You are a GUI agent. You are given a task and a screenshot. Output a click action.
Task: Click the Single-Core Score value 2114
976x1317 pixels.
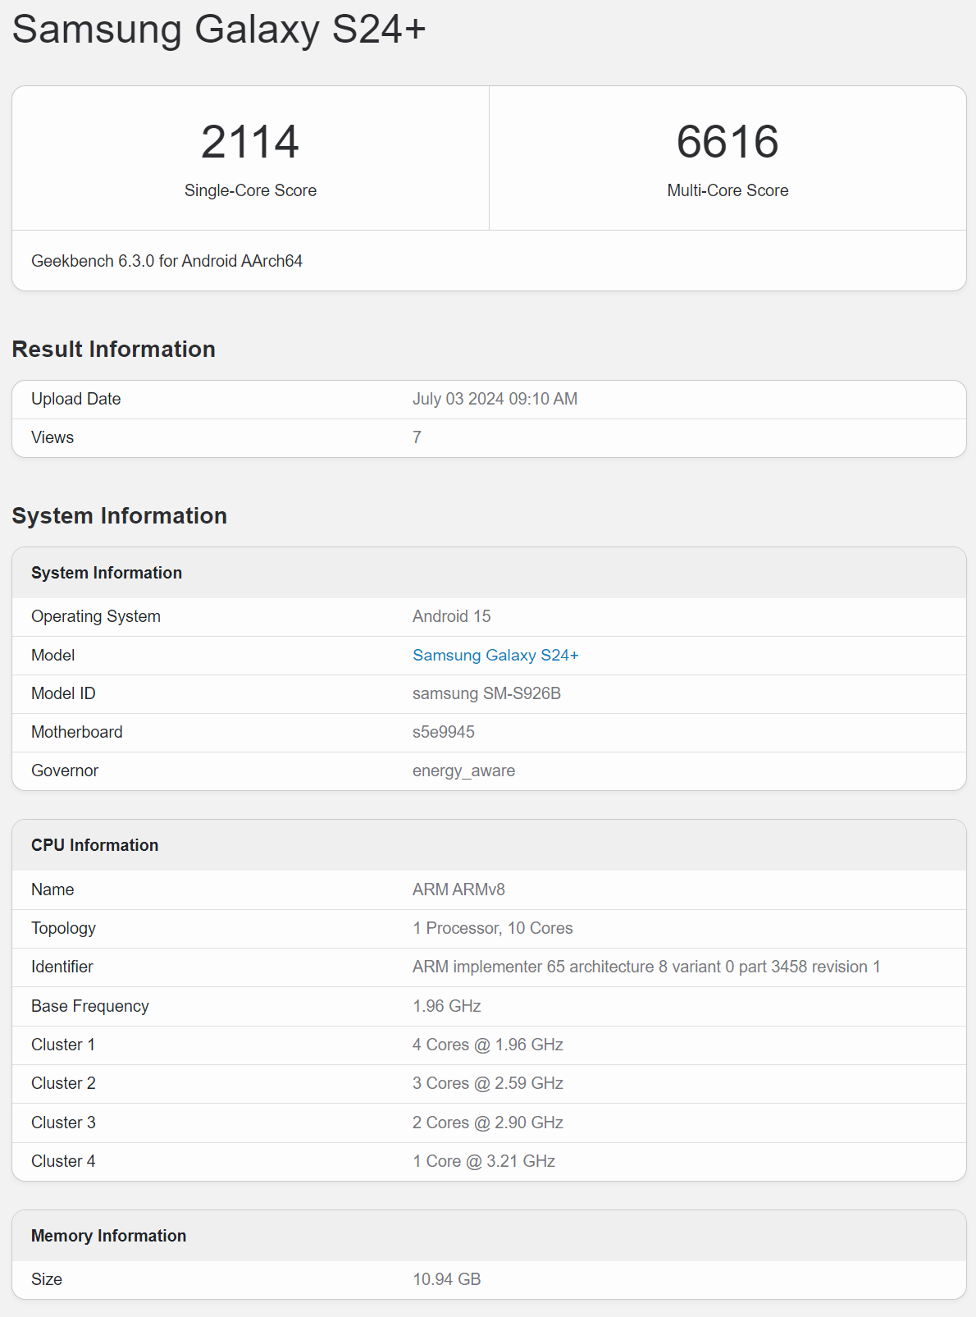click(250, 142)
